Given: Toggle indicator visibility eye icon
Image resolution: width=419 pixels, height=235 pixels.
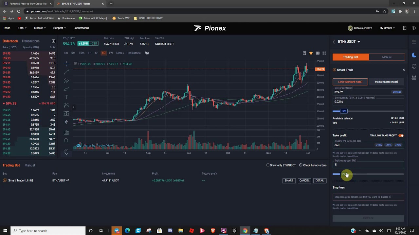Looking at the screenshot, I should click(147, 53).
